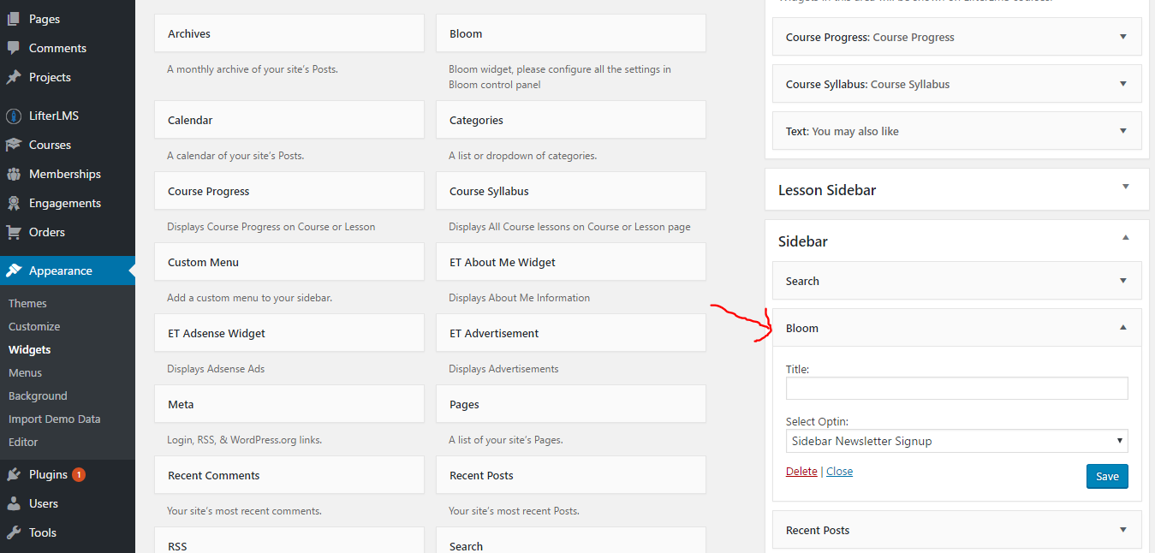The height and width of the screenshot is (553, 1155).
Task: Click 'Login, RSS, & WordPress.org links.' text
Action: [x=244, y=440]
